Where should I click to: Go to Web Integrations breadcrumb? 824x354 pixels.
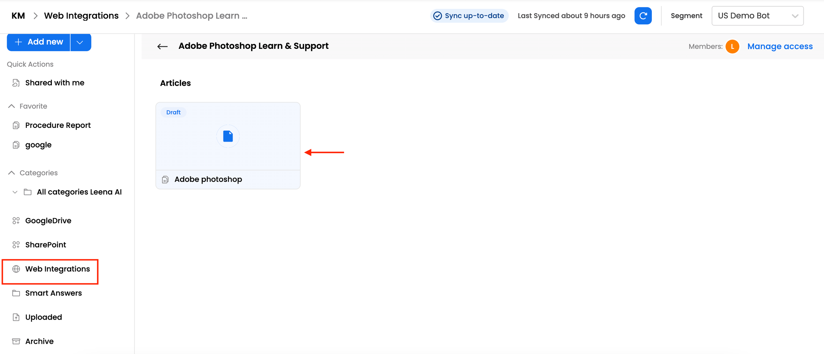point(81,16)
